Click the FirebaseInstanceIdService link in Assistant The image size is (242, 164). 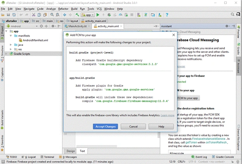(209, 139)
